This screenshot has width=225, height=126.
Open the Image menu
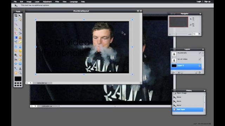coord(29,2)
